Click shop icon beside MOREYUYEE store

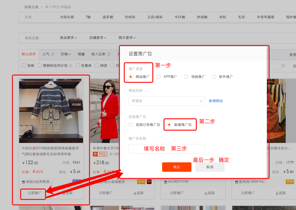point(166,182)
